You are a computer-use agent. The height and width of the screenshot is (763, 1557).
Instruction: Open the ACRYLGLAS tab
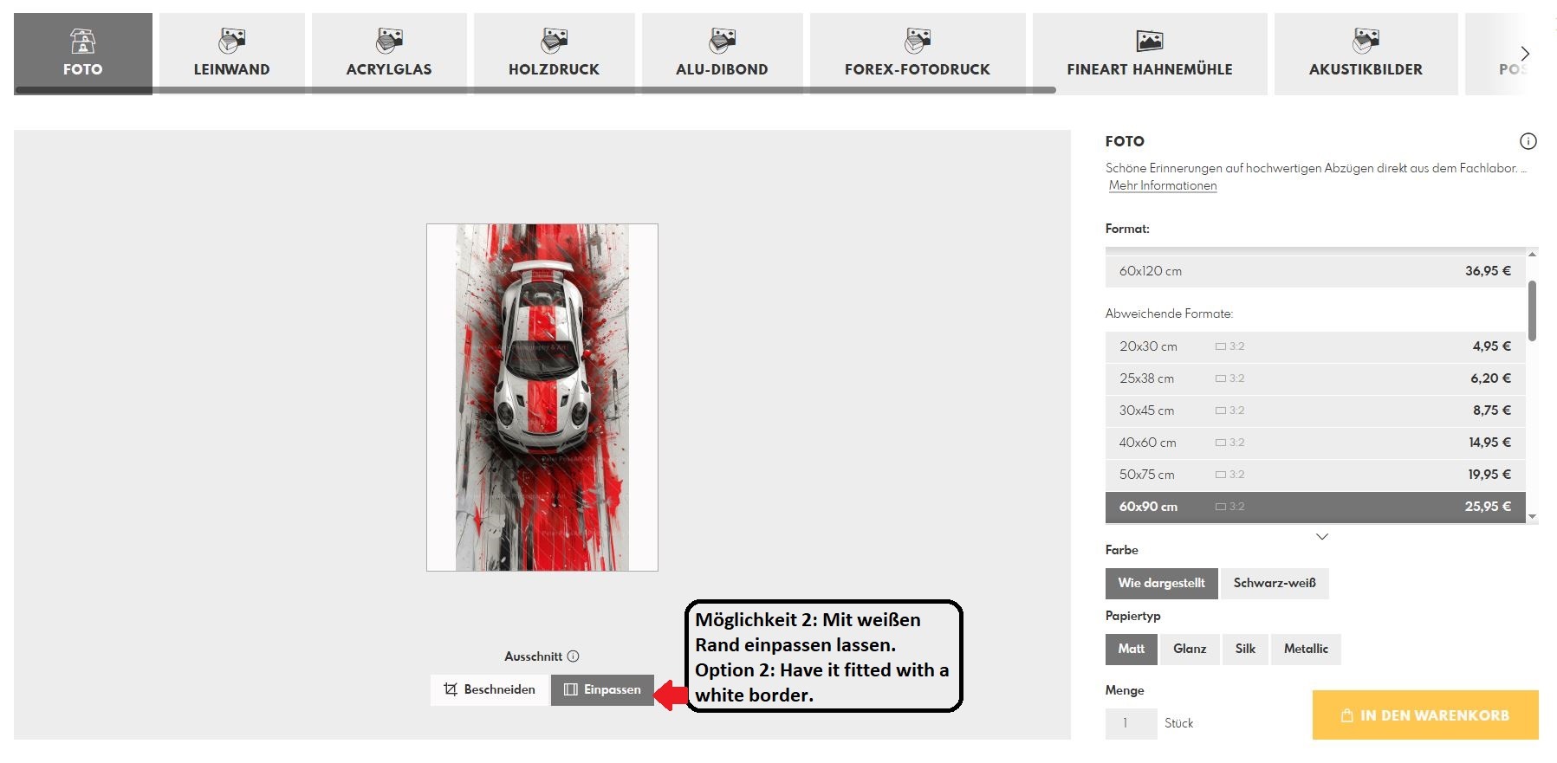point(389,54)
